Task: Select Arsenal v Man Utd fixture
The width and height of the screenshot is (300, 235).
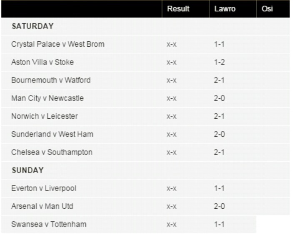Action: click(x=42, y=206)
